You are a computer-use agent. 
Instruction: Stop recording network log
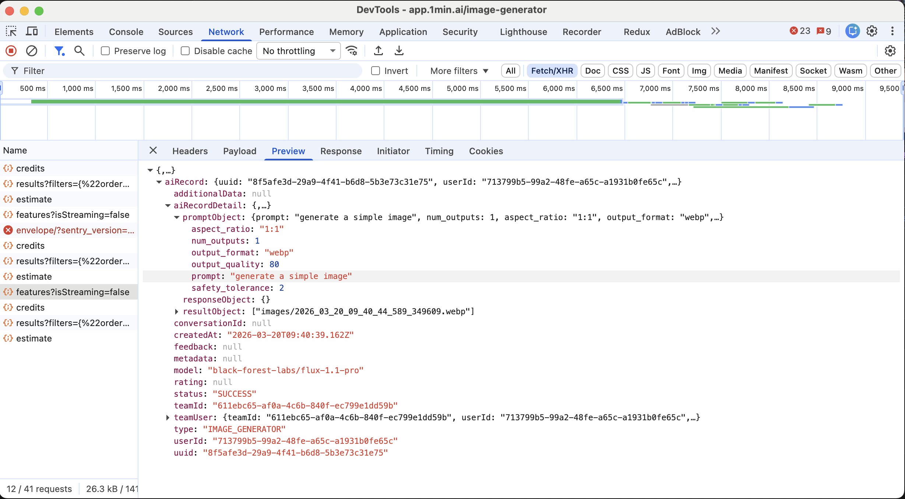click(x=11, y=51)
